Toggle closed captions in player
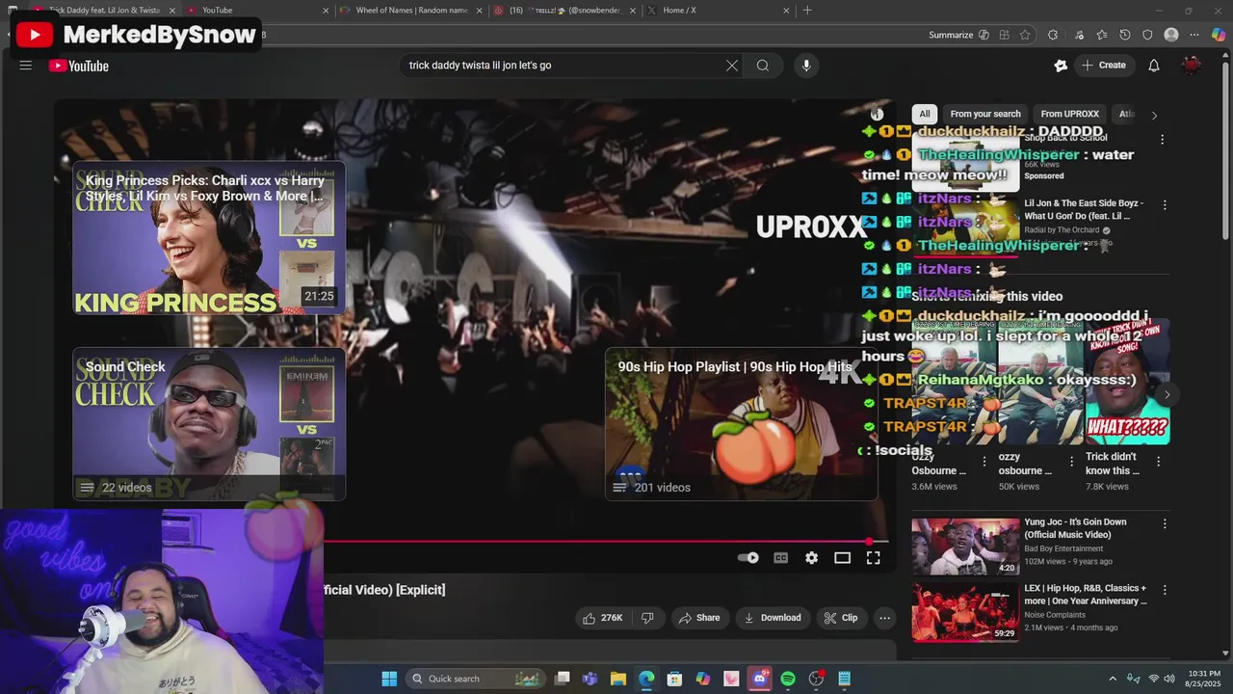This screenshot has width=1233, height=694. (x=780, y=558)
